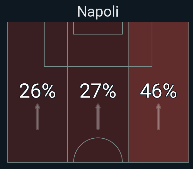Click the digit 2 in 26%

tap(25, 91)
